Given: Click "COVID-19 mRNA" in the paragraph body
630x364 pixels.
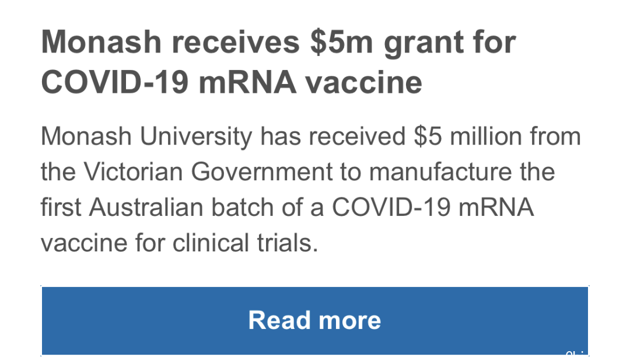Looking at the screenshot, I should coord(433,207).
